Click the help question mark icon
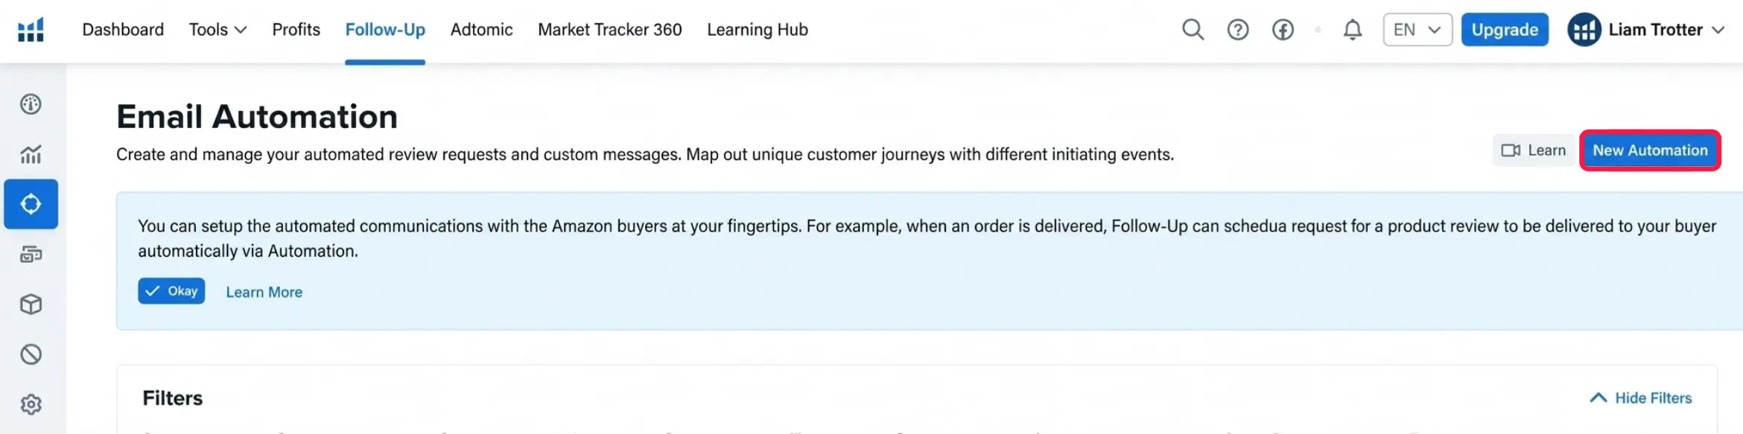The width and height of the screenshot is (1743, 434). [1237, 30]
